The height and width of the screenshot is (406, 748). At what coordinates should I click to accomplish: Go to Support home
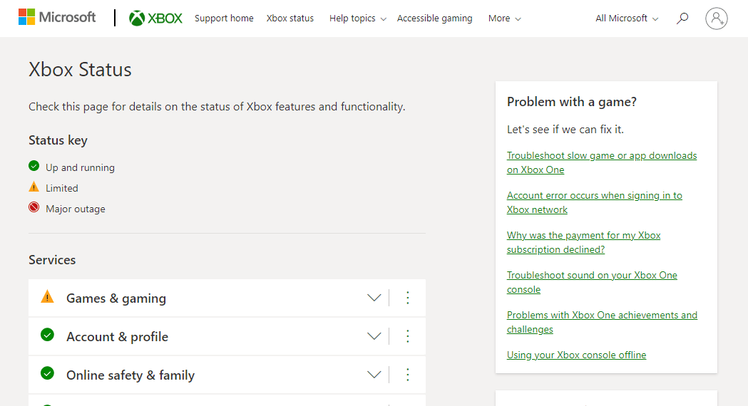(x=224, y=19)
